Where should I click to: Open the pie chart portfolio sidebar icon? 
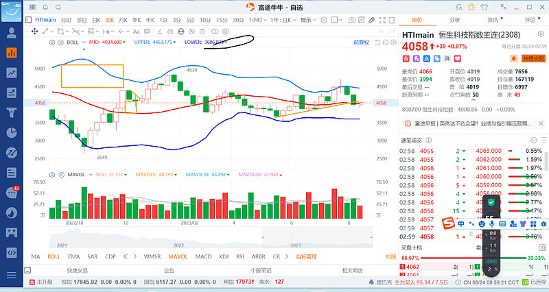12,133
